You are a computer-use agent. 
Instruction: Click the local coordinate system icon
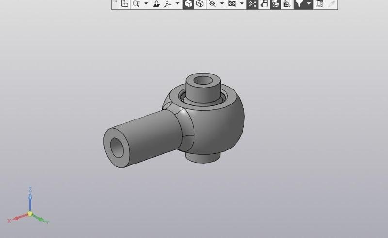click(x=124, y=4)
